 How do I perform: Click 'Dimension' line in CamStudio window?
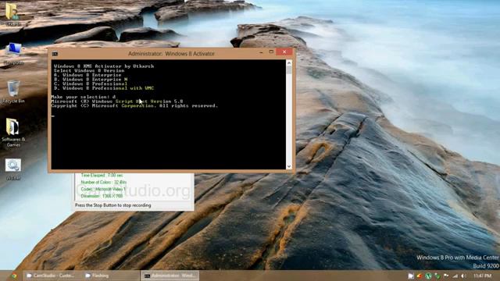[x=102, y=196]
